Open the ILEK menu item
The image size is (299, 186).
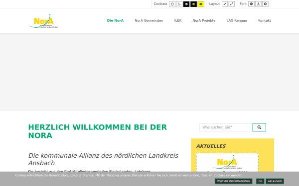pos(178,20)
